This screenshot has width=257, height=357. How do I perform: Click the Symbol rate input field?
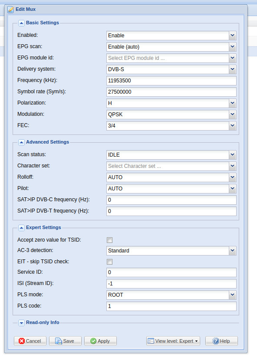coord(171,92)
